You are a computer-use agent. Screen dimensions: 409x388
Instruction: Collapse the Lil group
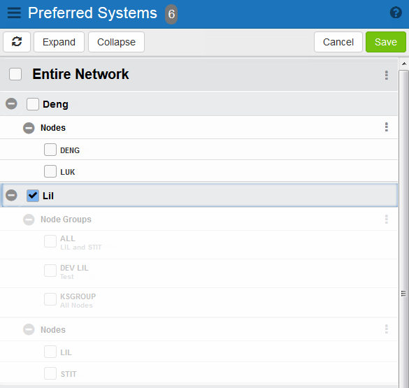point(11,195)
